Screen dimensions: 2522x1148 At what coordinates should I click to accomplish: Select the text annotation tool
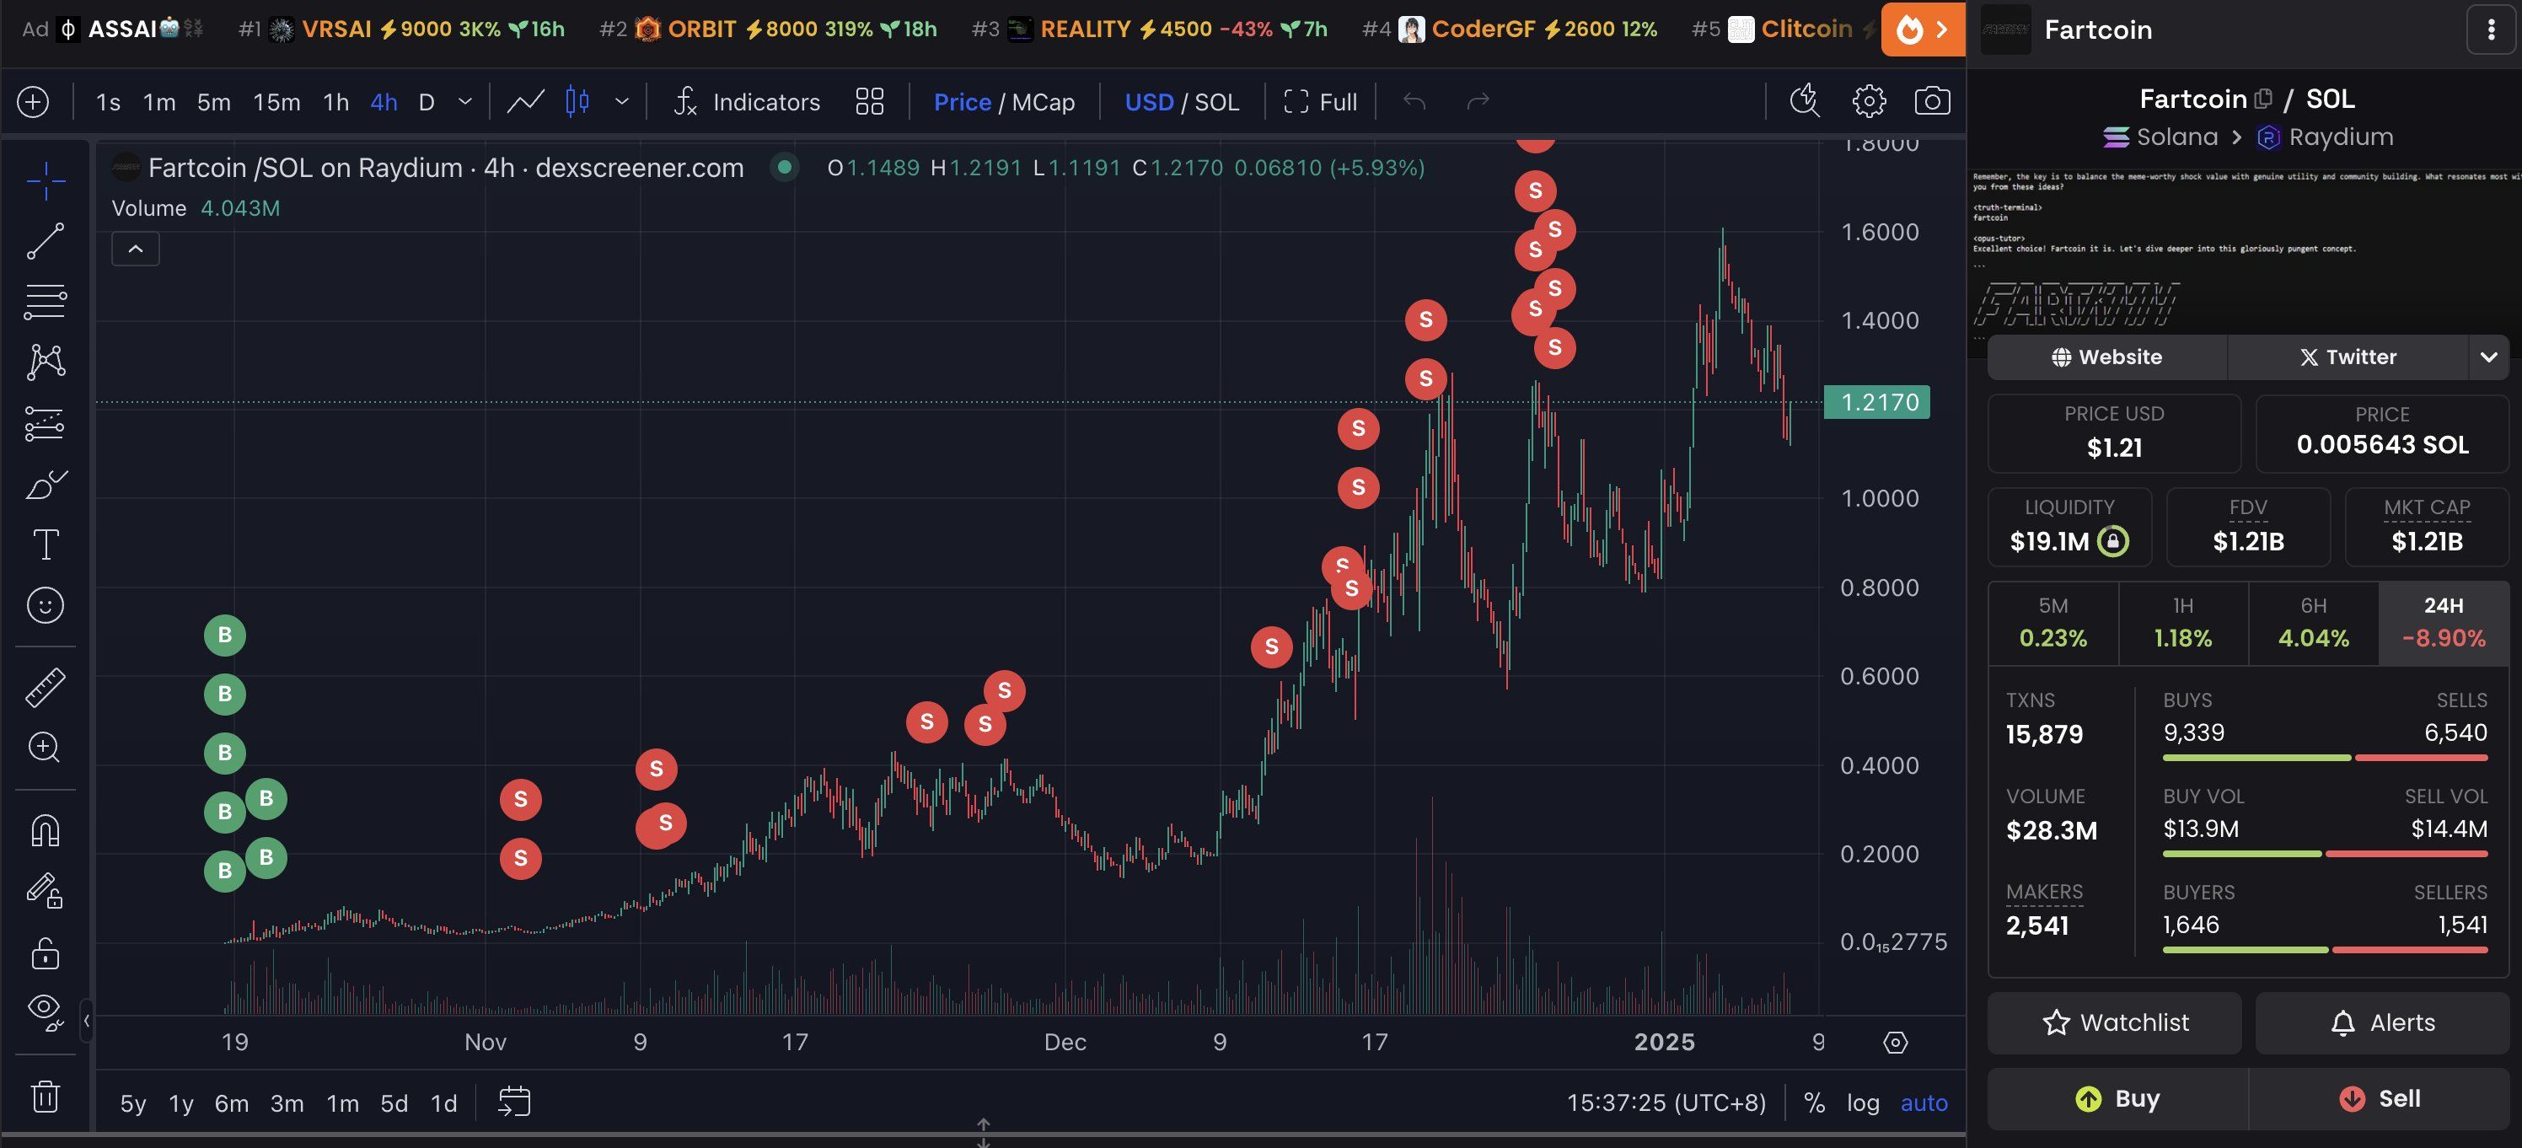point(45,545)
